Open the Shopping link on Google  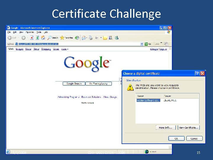click(x=46, y=49)
